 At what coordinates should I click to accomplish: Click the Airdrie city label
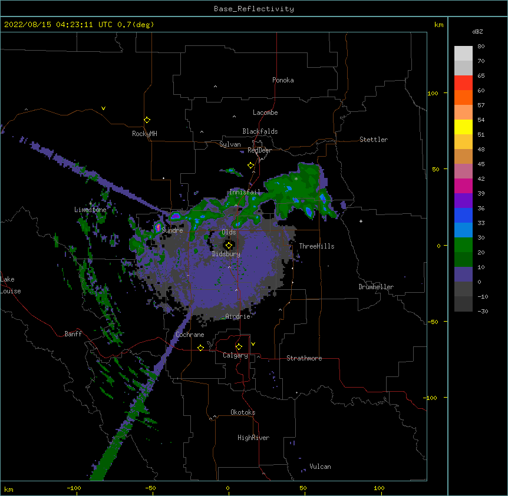pyautogui.click(x=237, y=316)
